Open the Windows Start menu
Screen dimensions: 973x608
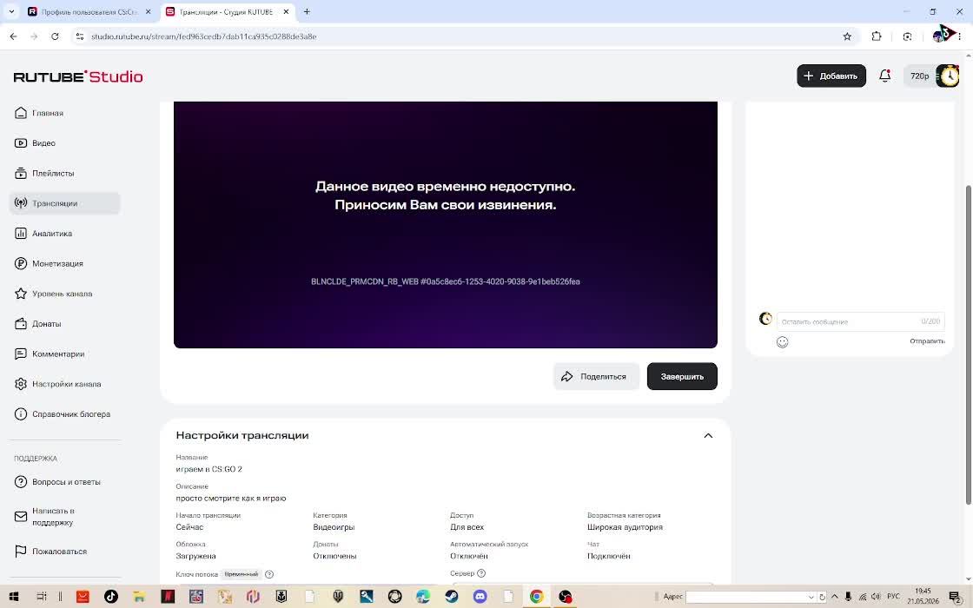pos(14,597)
